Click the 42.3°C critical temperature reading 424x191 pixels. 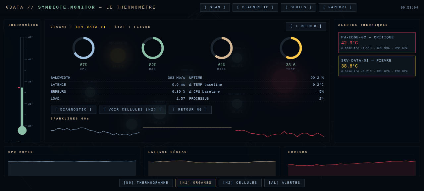pyautogui.click(x=349, y=43)
